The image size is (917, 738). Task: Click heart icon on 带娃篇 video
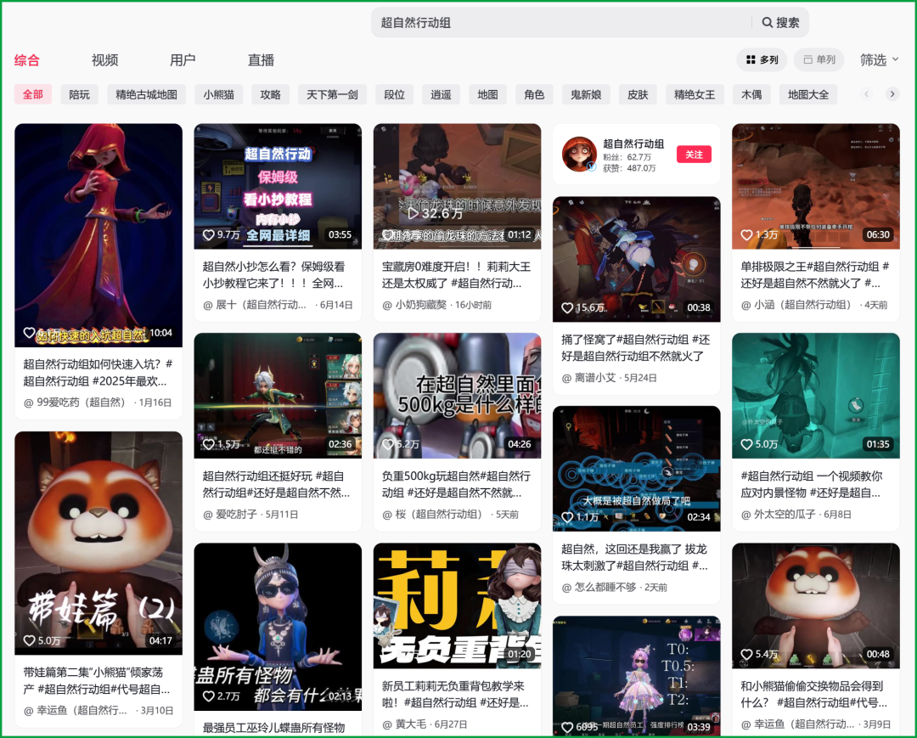click(29, 640)
